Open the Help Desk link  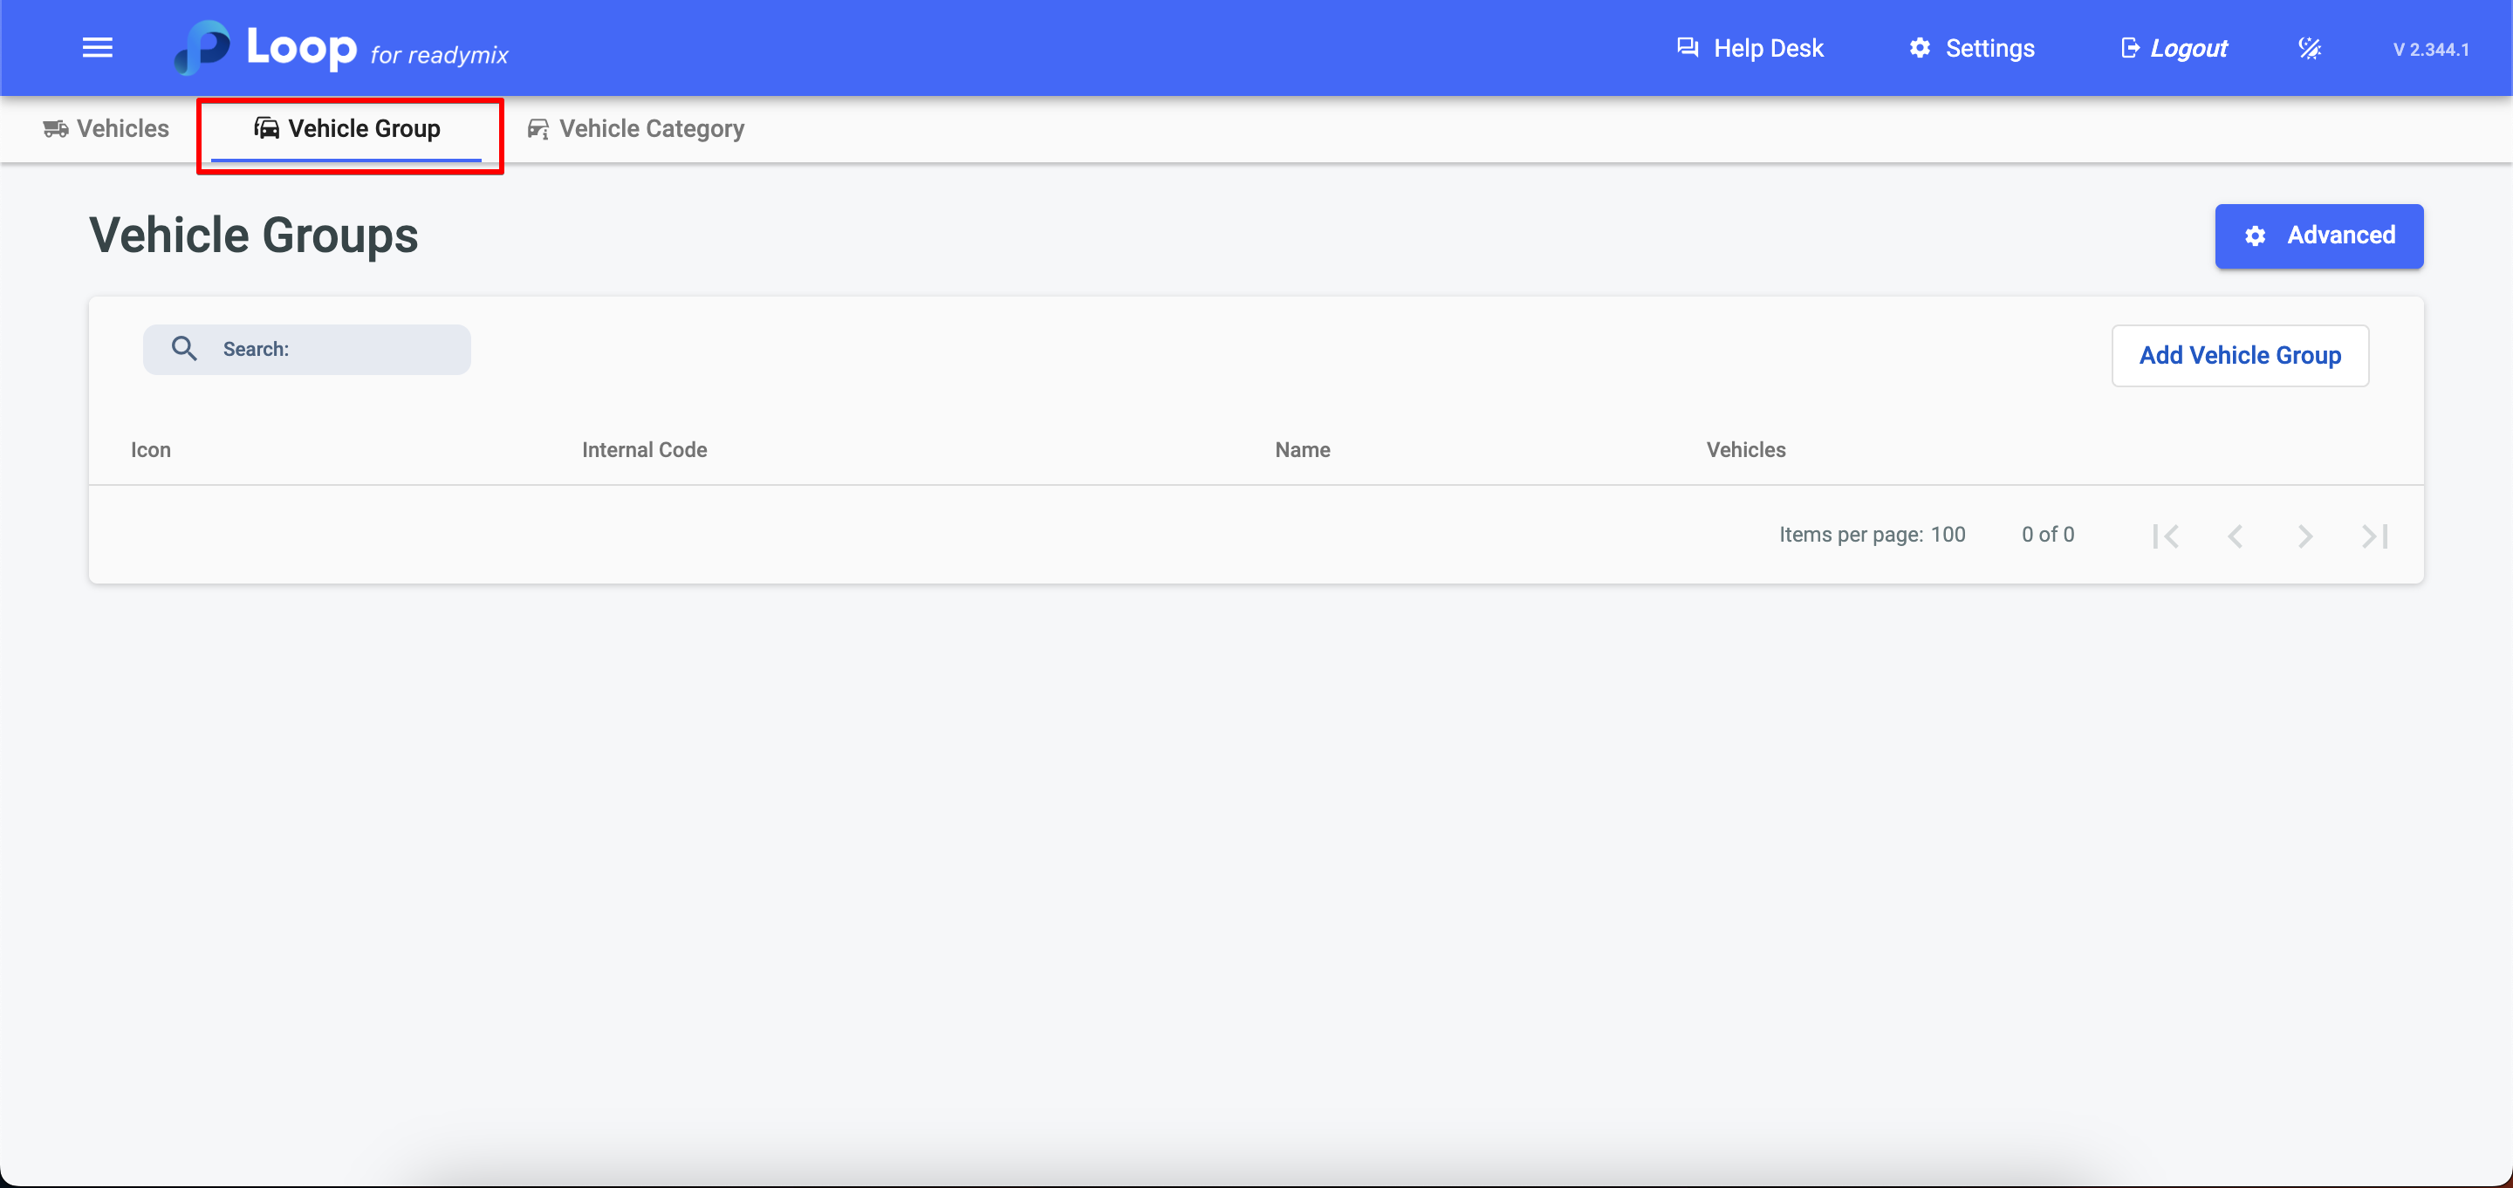[x=1750, y=48]
